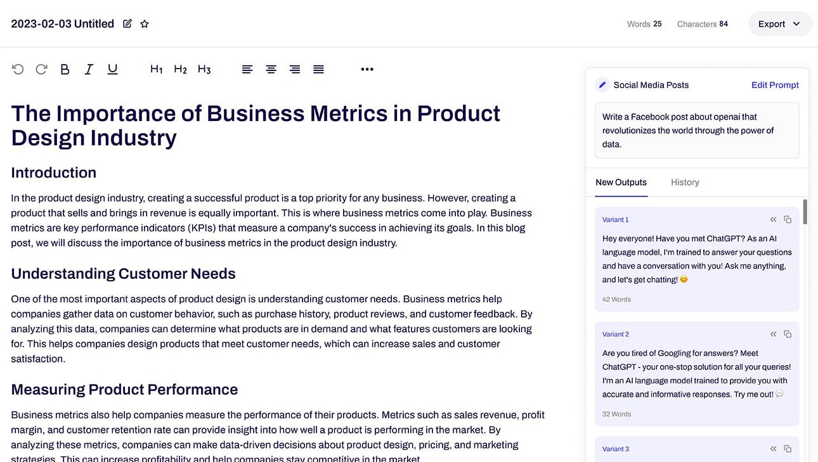Align text to the left
The image size is (818, 462).
click(247, 69)
